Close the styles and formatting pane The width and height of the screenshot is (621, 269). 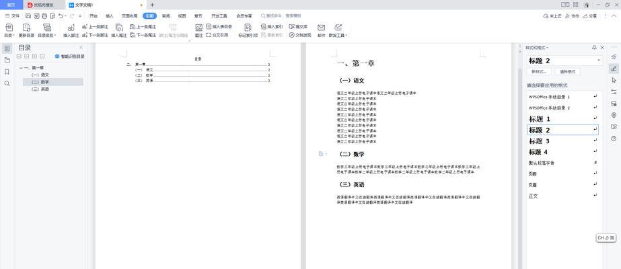click(x=602, y=48)
